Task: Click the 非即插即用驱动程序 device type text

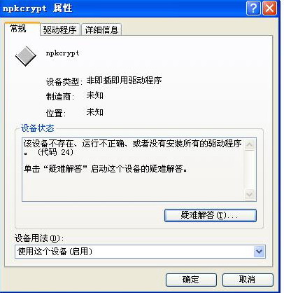Action: [x=124, y=81]
